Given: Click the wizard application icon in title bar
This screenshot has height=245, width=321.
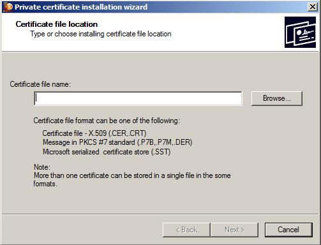Looking at the screenshot, I should point(8,7).
